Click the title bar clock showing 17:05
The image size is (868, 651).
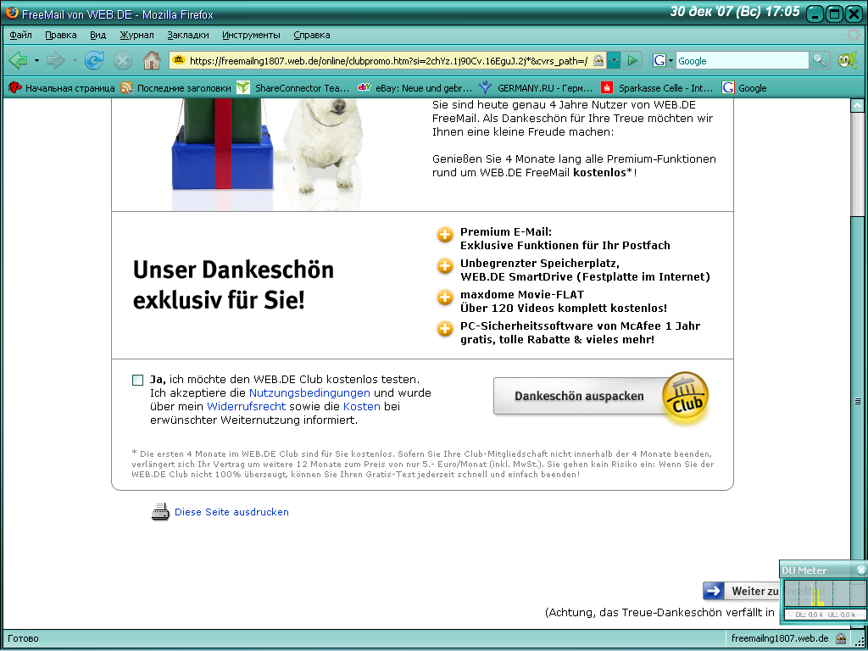(x=735, y=12)
